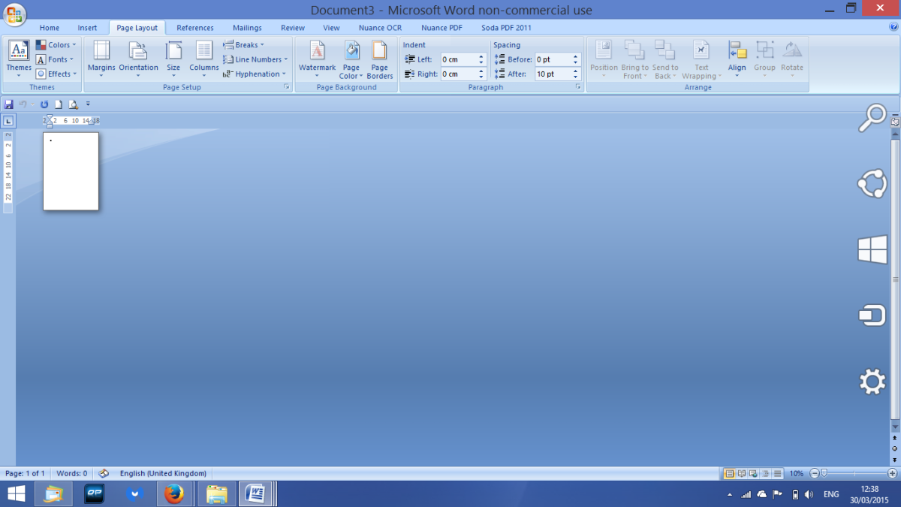Open theme Fonts dropdown
The height and width of the screenshot is (507, 901).
[x=56, y=59]
